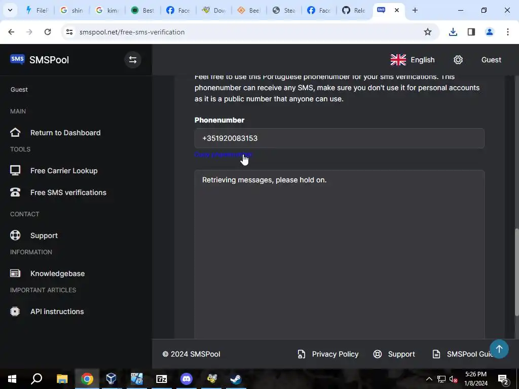
Task: Open Chrome downloads icon
Action: [x=453, y=32]
